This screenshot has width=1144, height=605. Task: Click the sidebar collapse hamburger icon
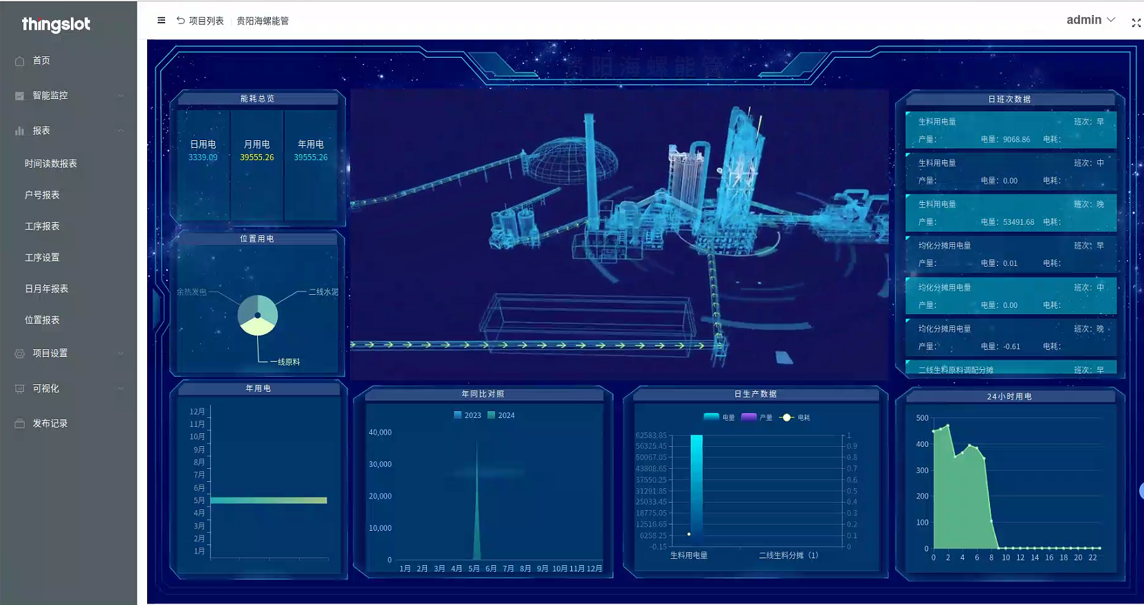pos(162,21)
